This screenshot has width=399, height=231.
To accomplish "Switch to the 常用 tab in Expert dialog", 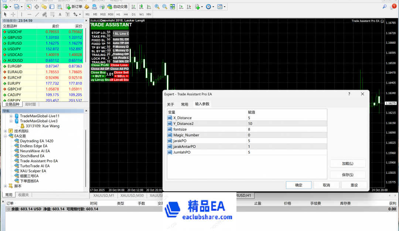I will 184,105.
